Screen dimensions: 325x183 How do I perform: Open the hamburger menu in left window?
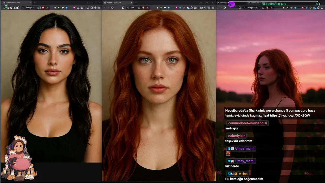pos(99,8)
